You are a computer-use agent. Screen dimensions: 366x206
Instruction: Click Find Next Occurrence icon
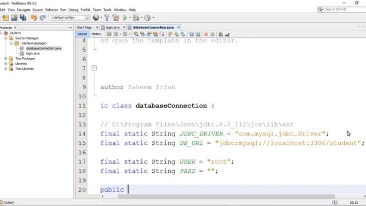tap(149, 34)
